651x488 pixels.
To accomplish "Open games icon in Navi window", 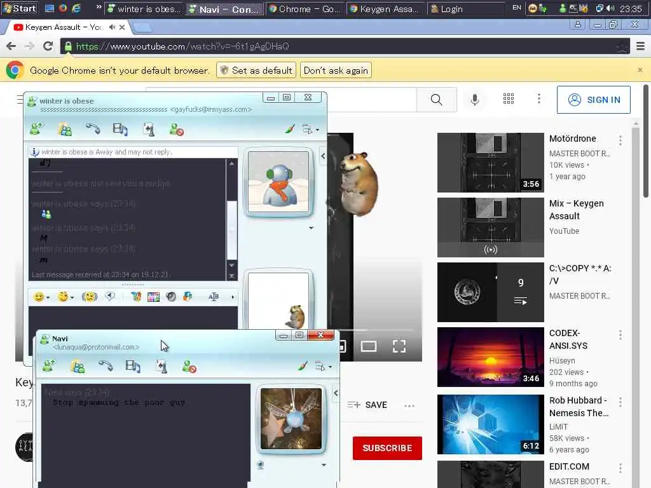I will [161, 367].
